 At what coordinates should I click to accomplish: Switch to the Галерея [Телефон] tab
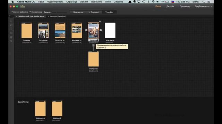pyautogui.click(x=58, y=17)
